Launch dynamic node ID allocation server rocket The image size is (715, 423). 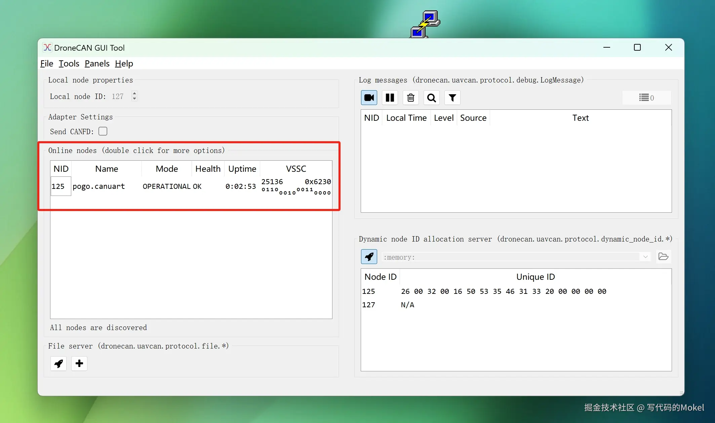(x=369, y=257)
